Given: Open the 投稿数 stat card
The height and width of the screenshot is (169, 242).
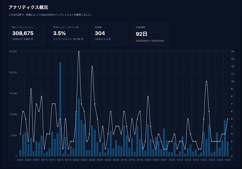Looking at the screenshot, I should pos(109,34).
